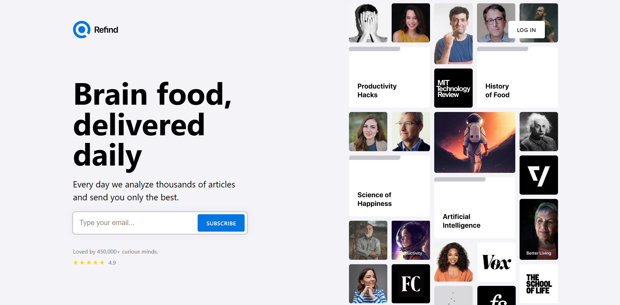620x305 pixels.
Task: Click the blue SUBSCRIBE button
Action: (x=221, y=223)
